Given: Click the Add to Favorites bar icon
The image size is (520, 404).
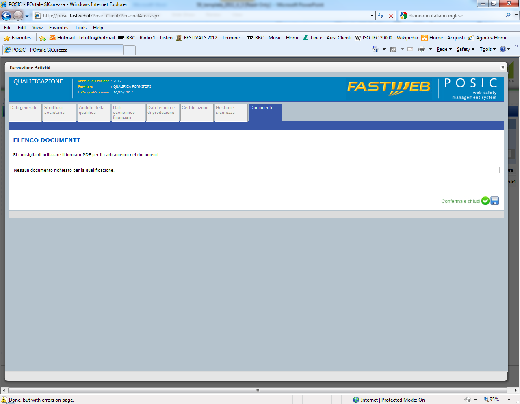Looking at the screenshot, I should tap(43, 38).
